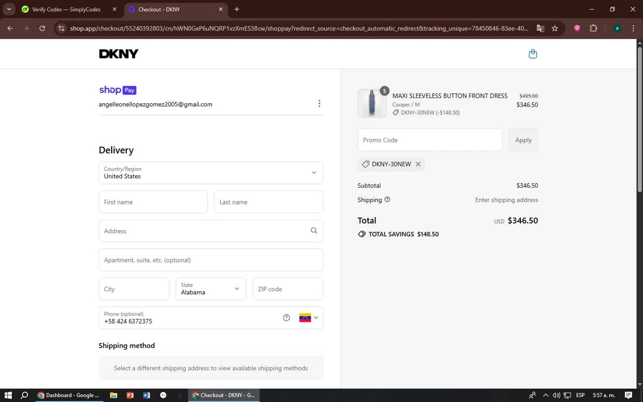Screen dimensions: 643x402
Task: Click the DKNY logo
Action: (x=119, y=54)
